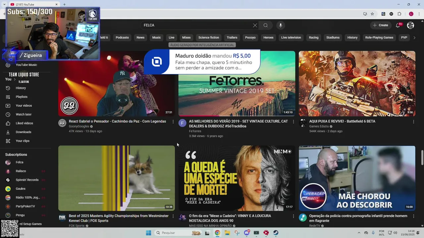Select the Trailers filter chip
424x238 pixels.
click(x=232, y=38)
